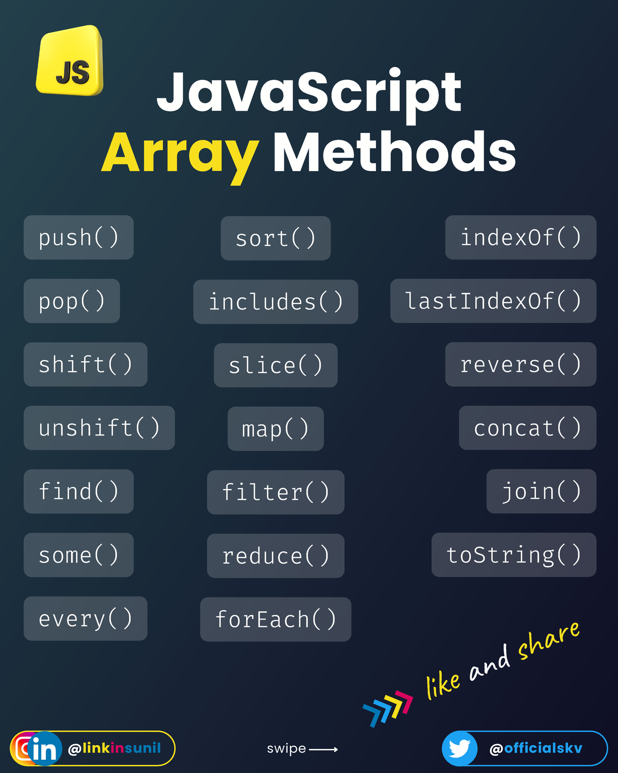The height and width of the screenshot is (773, 618).
Task: Click the colorful chevron arrows icon
Action: 388,709
